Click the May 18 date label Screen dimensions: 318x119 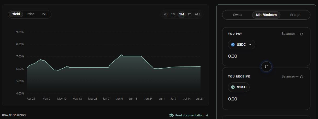[77, 99]
